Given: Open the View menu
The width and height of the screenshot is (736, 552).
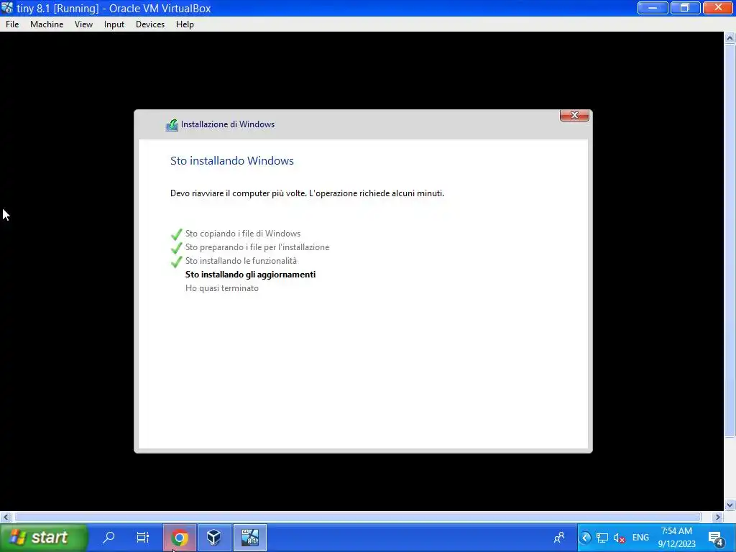Looking at the screenshot, I should coord(83,24).
